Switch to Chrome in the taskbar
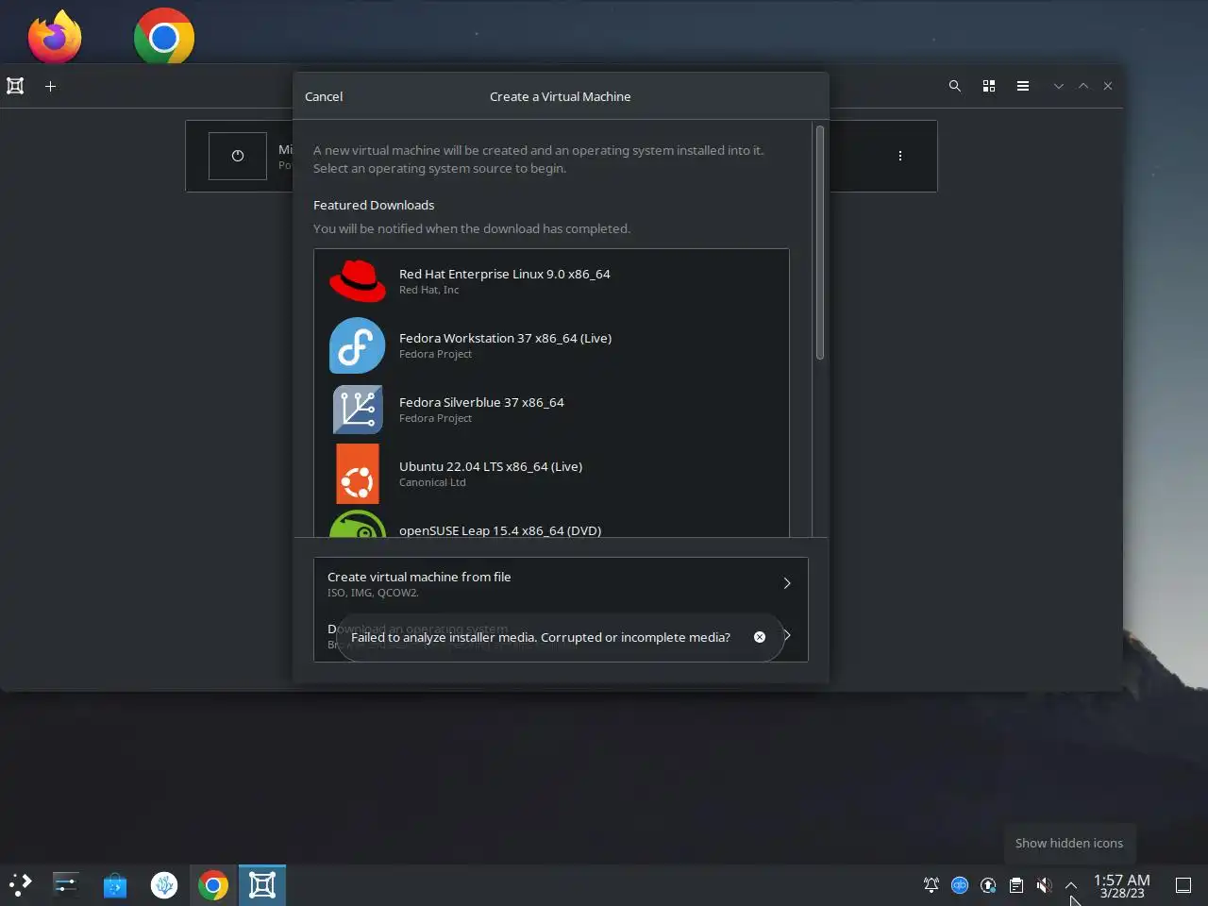This screenshot has width=1208, height=906. [x=213, y=884]
